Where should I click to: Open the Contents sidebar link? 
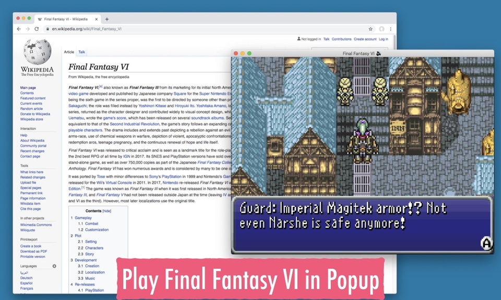point(27,93)
